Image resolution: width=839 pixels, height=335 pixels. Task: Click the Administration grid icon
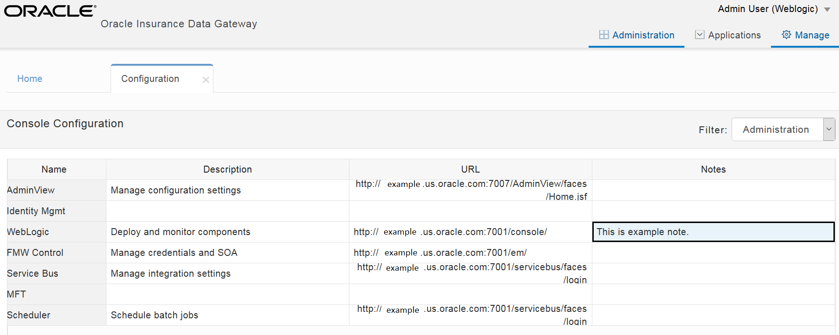click(x=603, y=35)
